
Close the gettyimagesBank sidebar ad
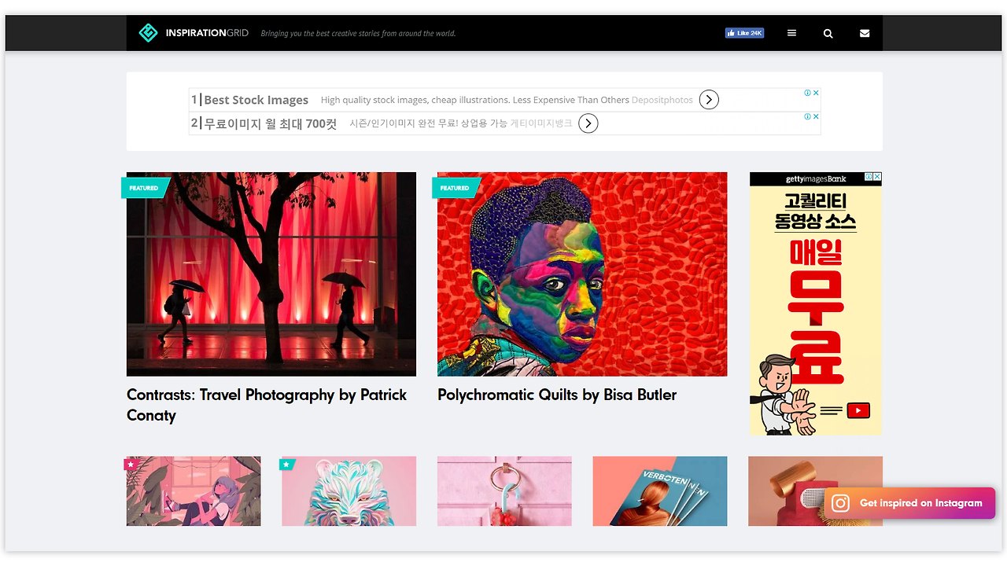point(877,177)
